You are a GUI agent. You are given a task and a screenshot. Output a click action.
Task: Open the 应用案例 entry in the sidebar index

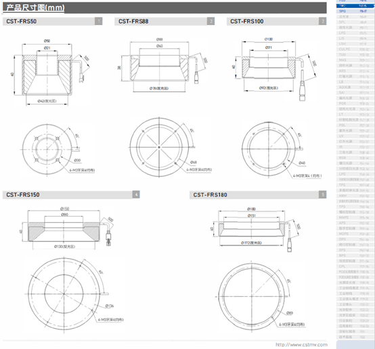[x=355, y=326]
